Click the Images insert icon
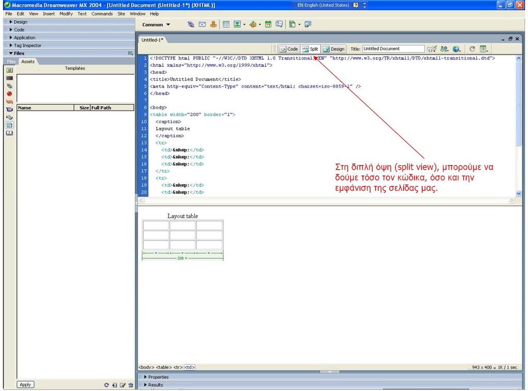Viewport: 528px width, 391px height. click(x=237, y=24)
